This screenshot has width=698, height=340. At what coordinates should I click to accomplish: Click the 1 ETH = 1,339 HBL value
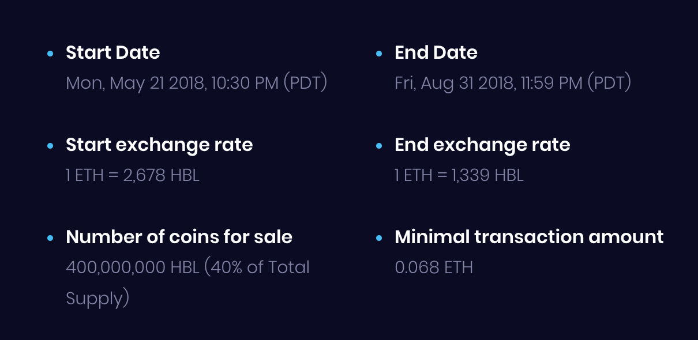pyautogui.click(x=459, y=175)
